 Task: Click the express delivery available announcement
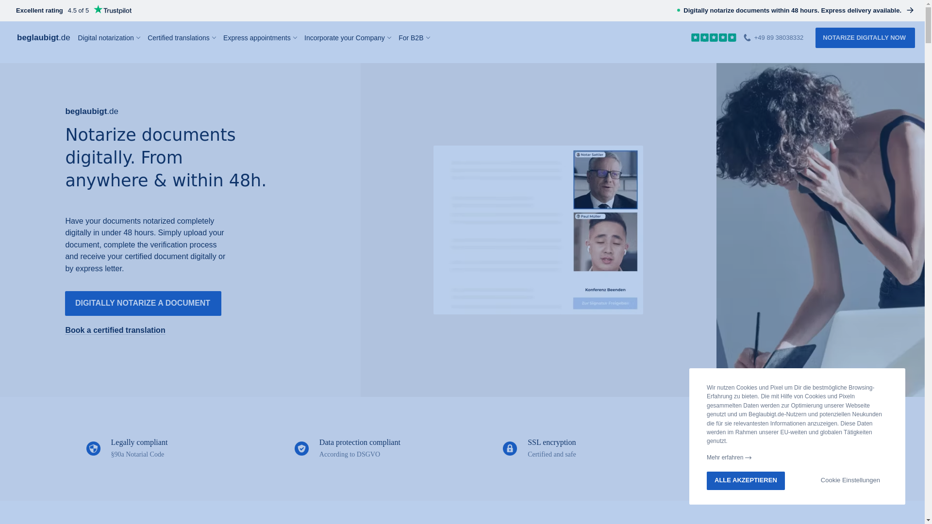[792, 11]
